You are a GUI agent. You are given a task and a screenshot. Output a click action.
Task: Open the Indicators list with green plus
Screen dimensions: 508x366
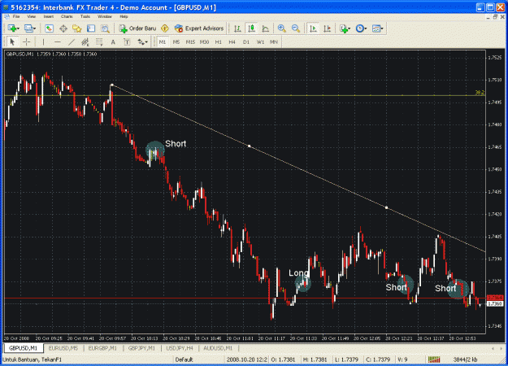click(345, 28)
